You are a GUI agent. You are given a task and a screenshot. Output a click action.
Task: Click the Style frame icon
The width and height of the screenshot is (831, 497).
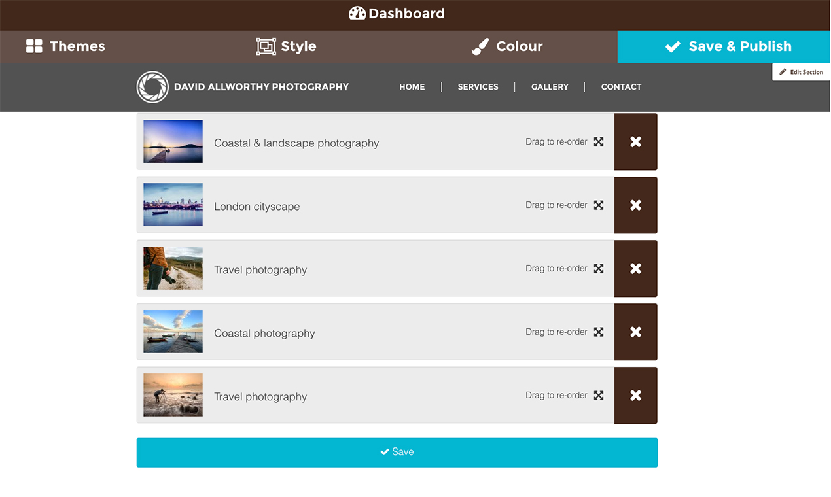coord(266,46)
